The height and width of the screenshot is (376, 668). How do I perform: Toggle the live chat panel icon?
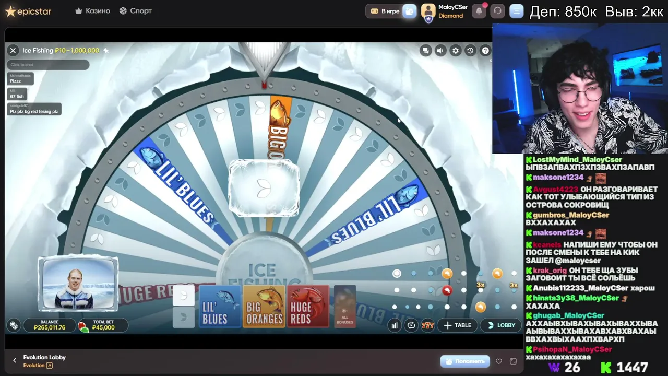coord(426,51)
